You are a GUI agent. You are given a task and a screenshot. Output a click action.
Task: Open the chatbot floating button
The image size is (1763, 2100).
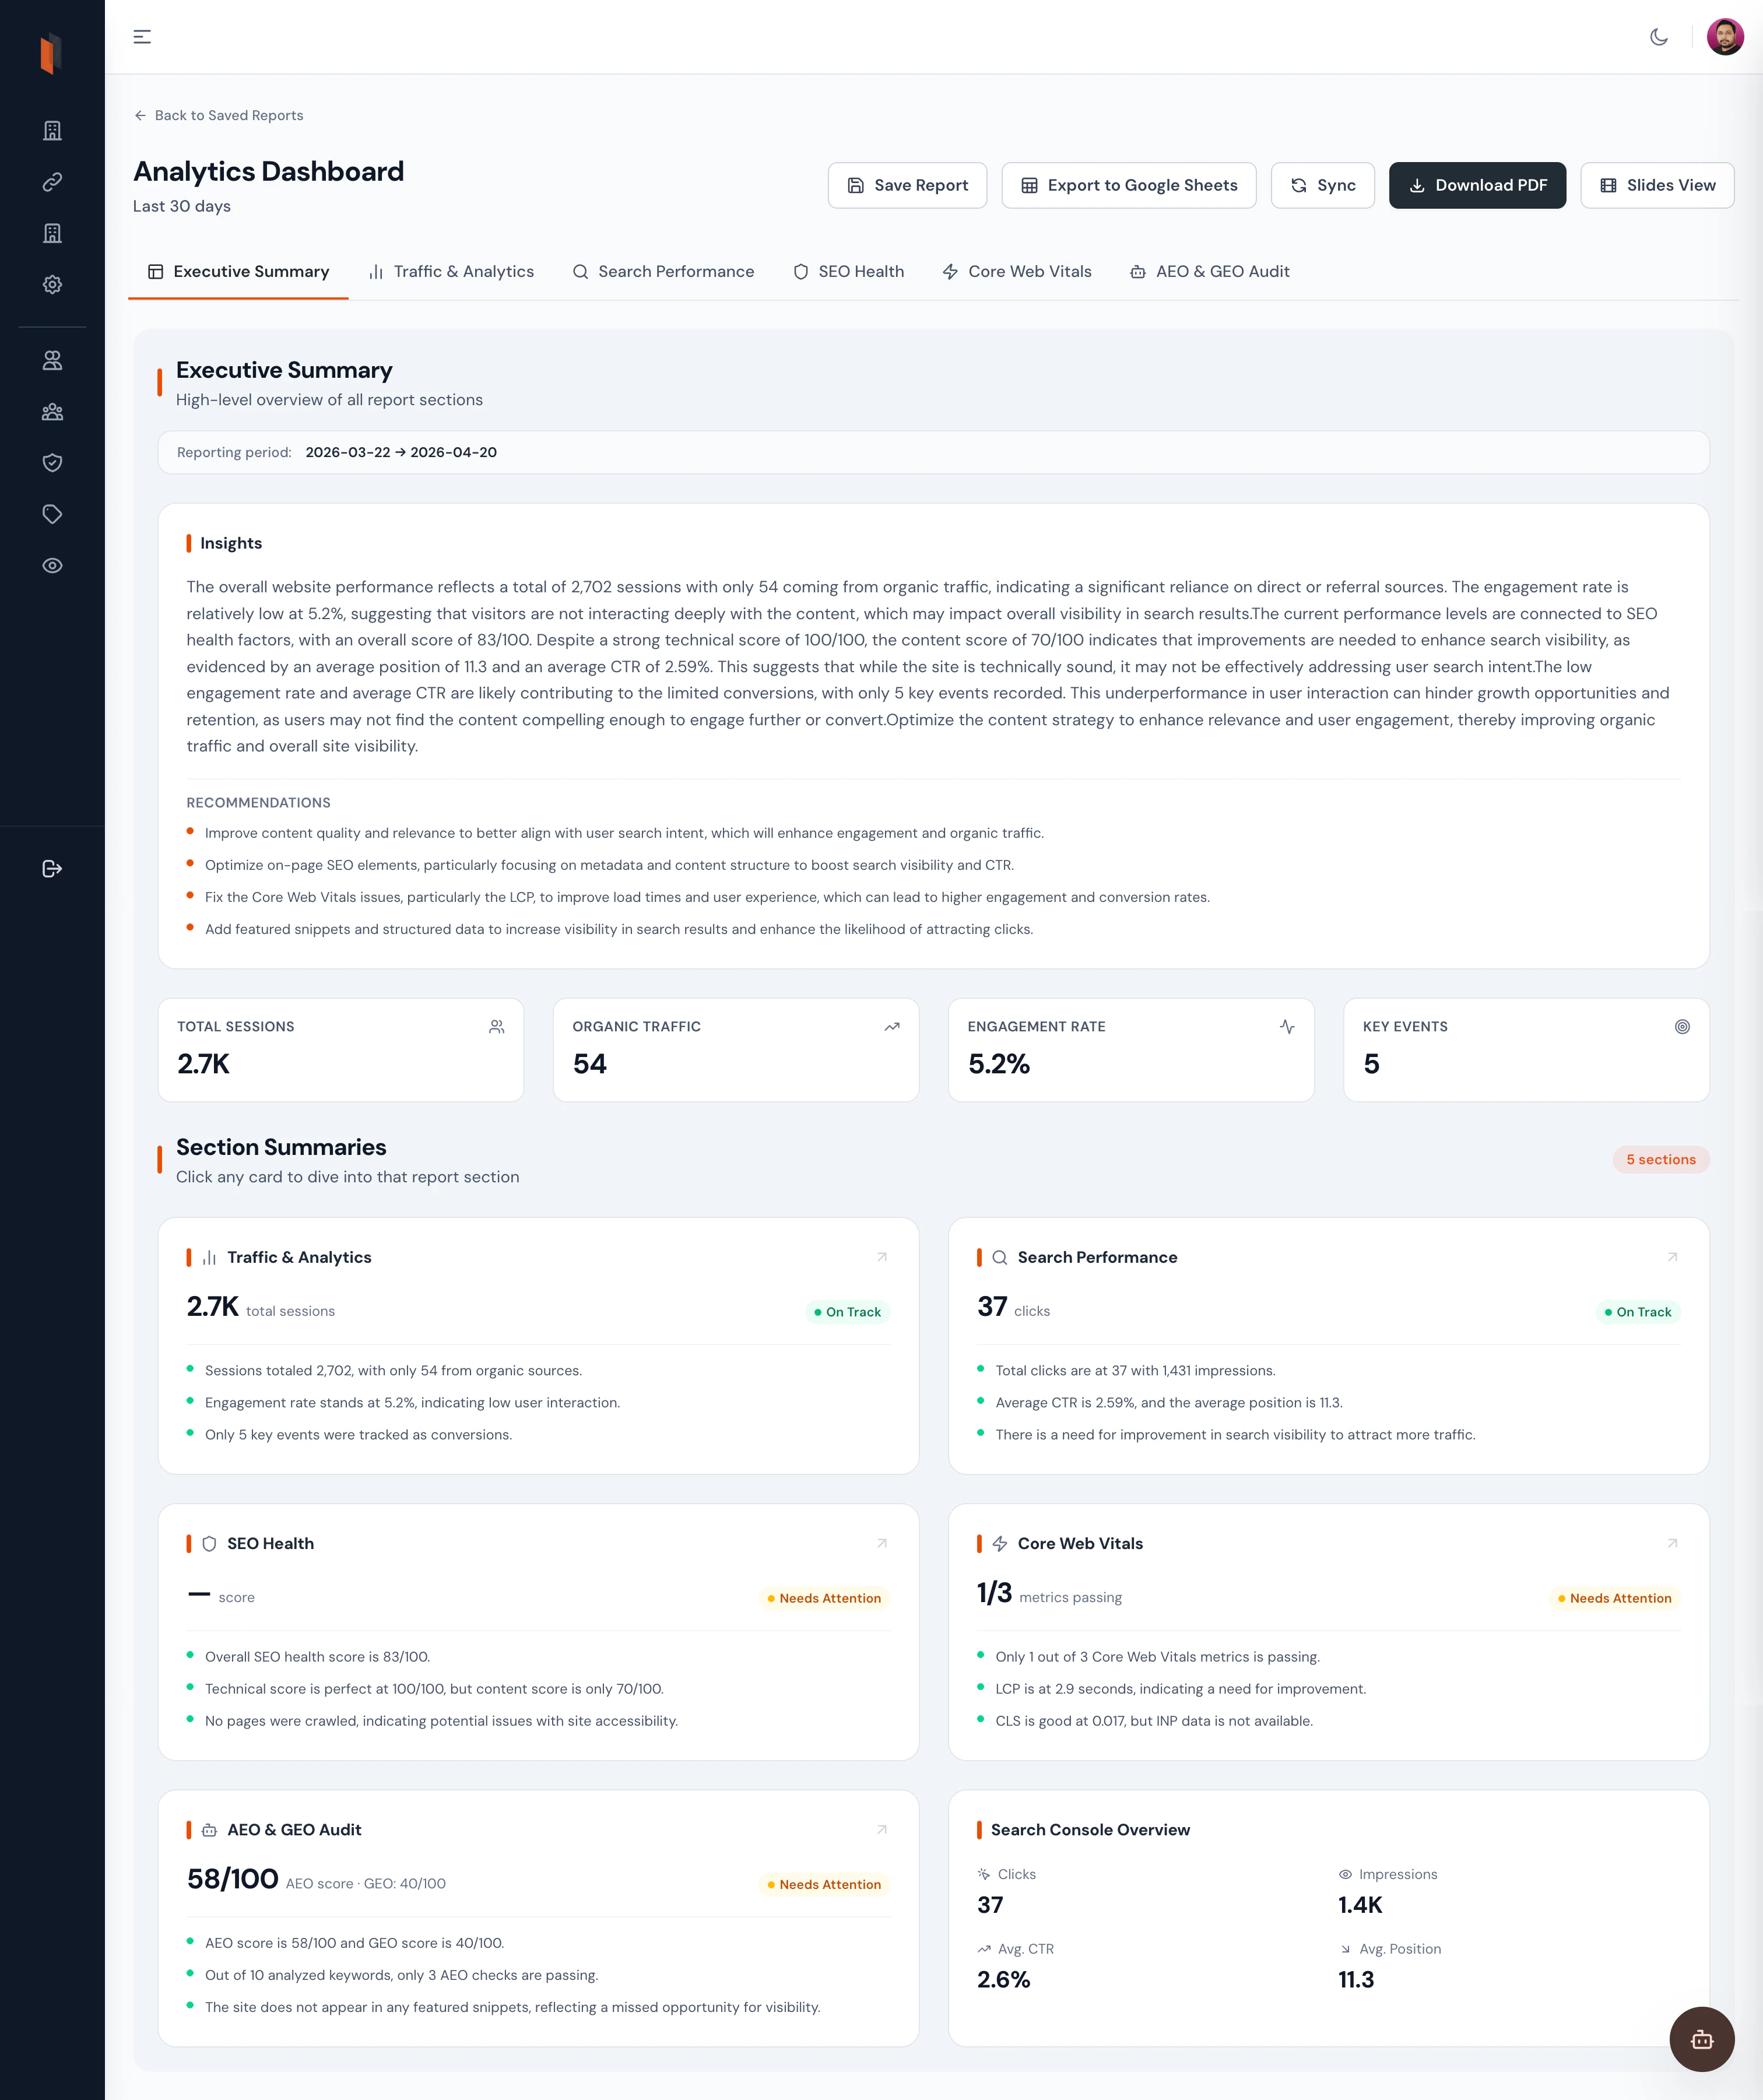tap(1701, 2039)
